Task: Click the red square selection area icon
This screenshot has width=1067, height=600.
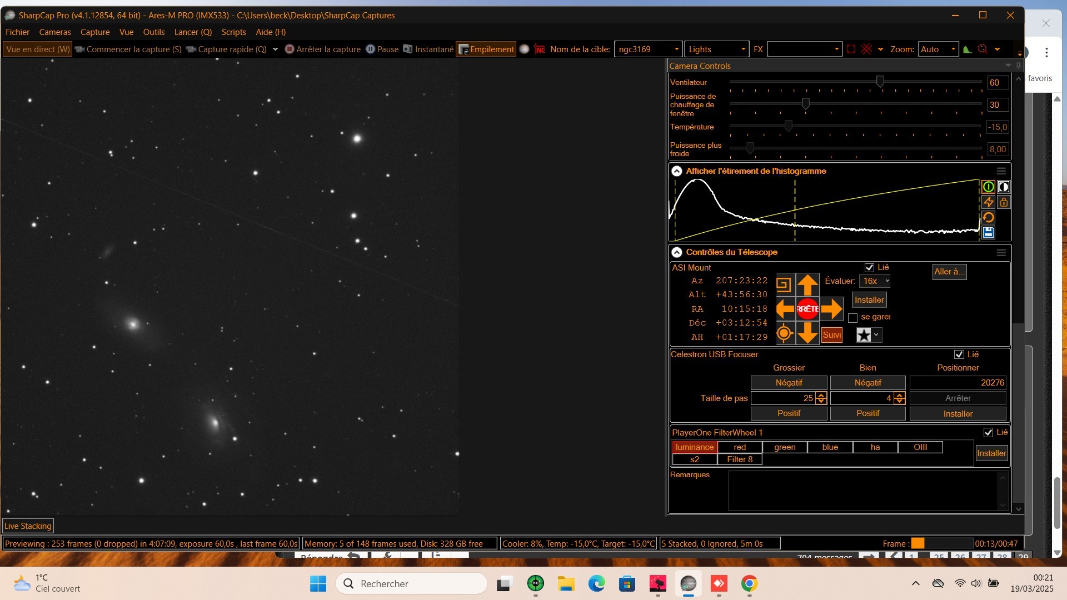Action: [851, 49]
